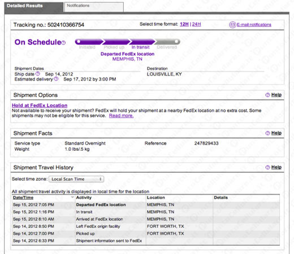294x254 pixels.
Task: Click the question mark next to Ship date
Action: tap(38, 73)
